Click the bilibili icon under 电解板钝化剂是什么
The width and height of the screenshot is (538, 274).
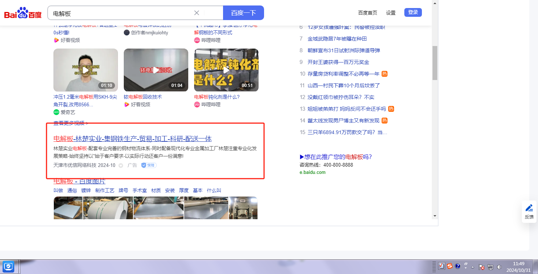(197, 104)
